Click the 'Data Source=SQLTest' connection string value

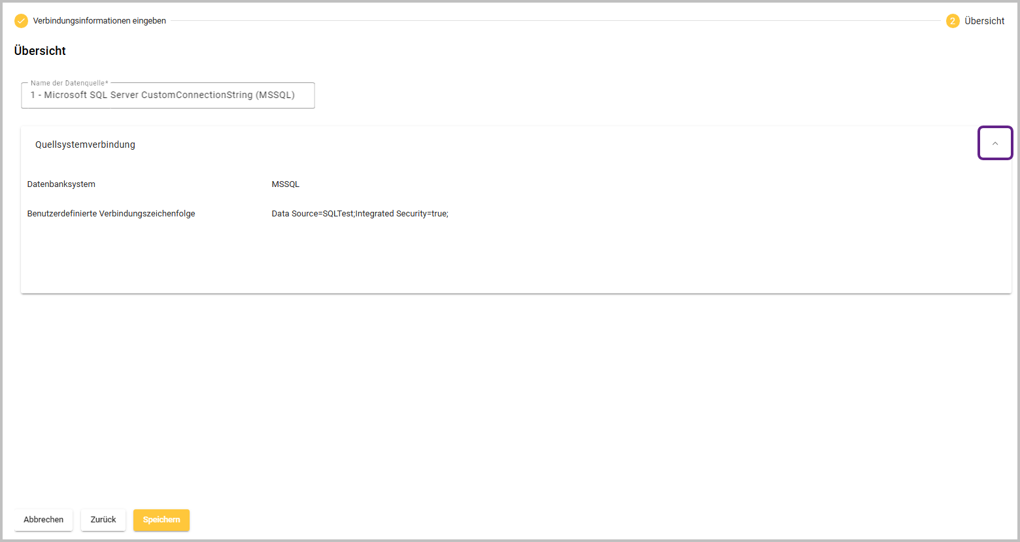[360, 214]
